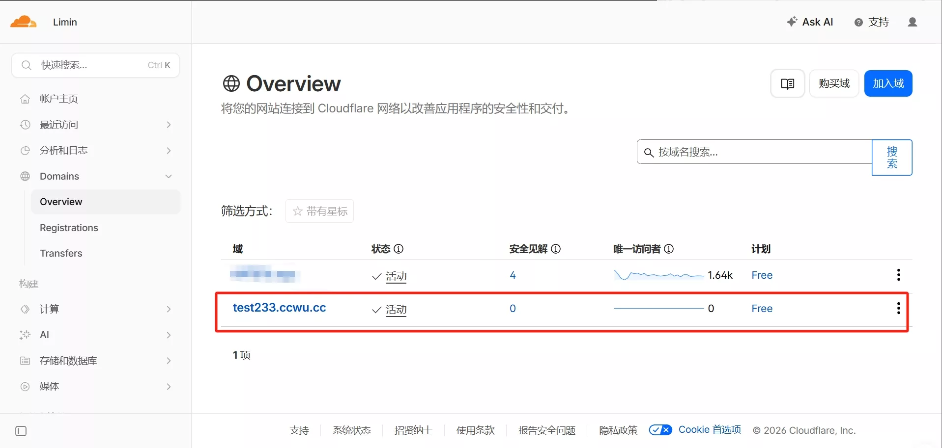Click Free plan for blurred domain
Viewport: 942px width, 448px height.
(762, 275)
